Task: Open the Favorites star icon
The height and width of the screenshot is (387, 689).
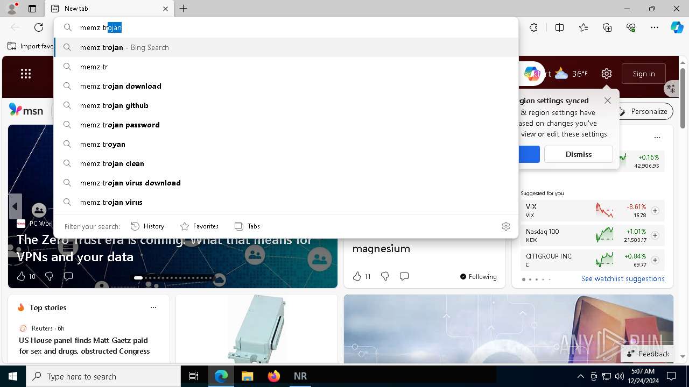Action: click(583, 27)
